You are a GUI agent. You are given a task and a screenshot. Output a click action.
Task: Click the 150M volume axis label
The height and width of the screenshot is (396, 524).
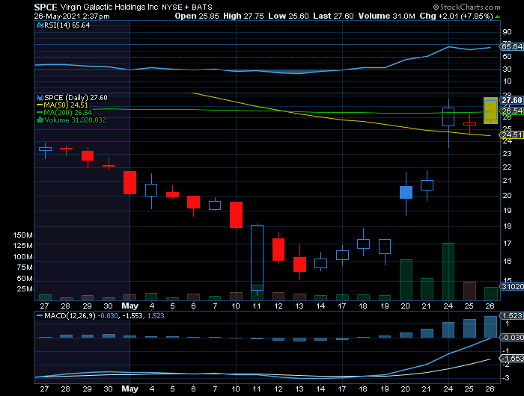[x=22, y=235]
